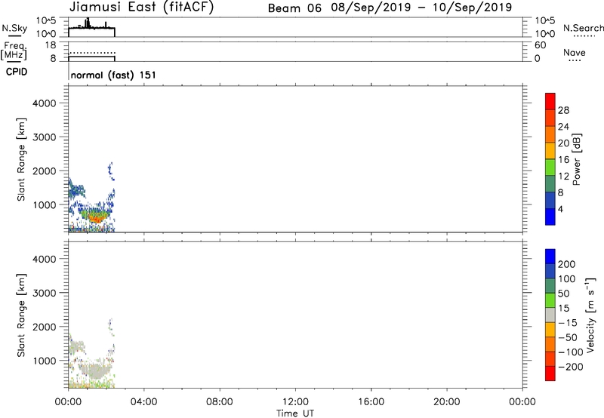The image size is (604, 418).
Task: Pick the red top segment of power colorbar
Action: tap(550, 102)
